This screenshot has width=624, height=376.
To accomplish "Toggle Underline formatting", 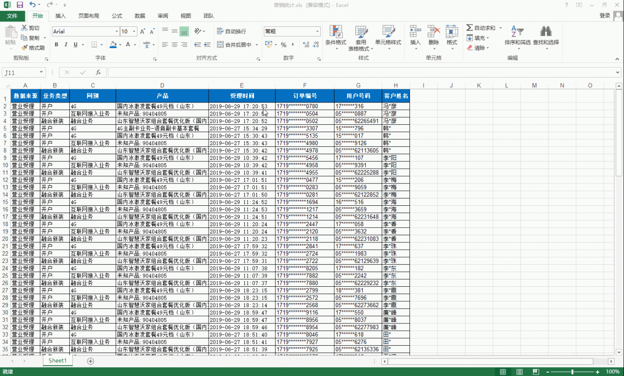I will point(76,45).
